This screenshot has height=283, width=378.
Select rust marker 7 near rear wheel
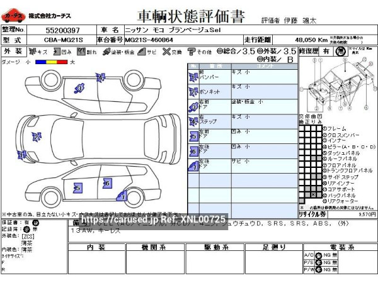pos(122,196)
